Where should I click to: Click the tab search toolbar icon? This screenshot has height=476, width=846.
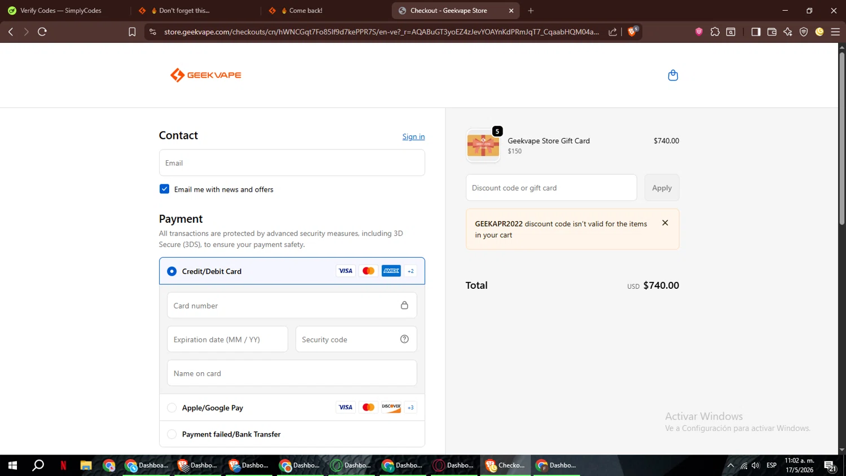[731, 32]
